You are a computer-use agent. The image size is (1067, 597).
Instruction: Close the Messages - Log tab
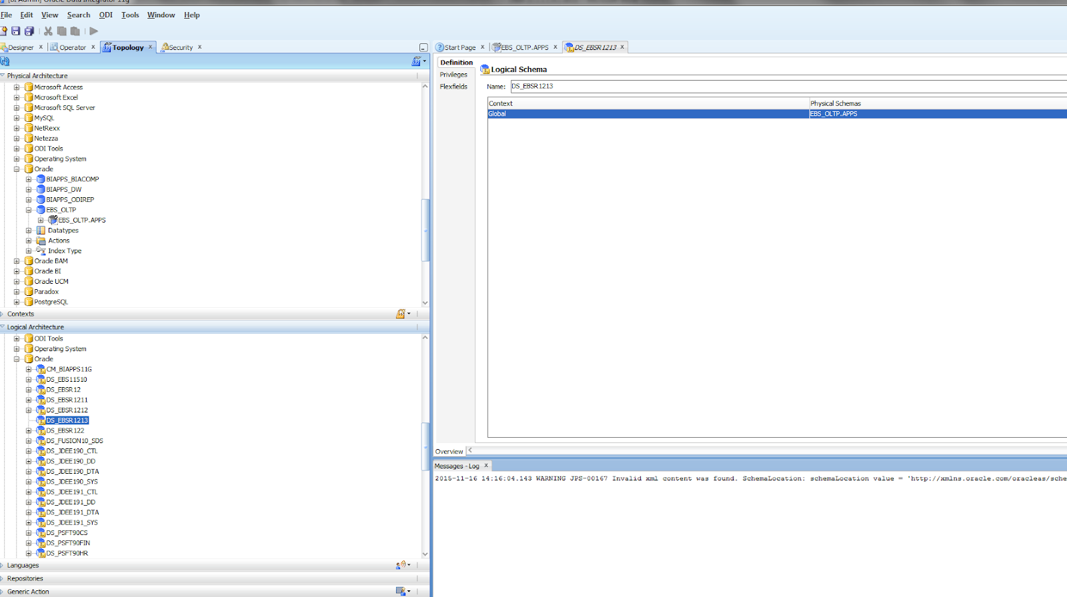point(486,465)
